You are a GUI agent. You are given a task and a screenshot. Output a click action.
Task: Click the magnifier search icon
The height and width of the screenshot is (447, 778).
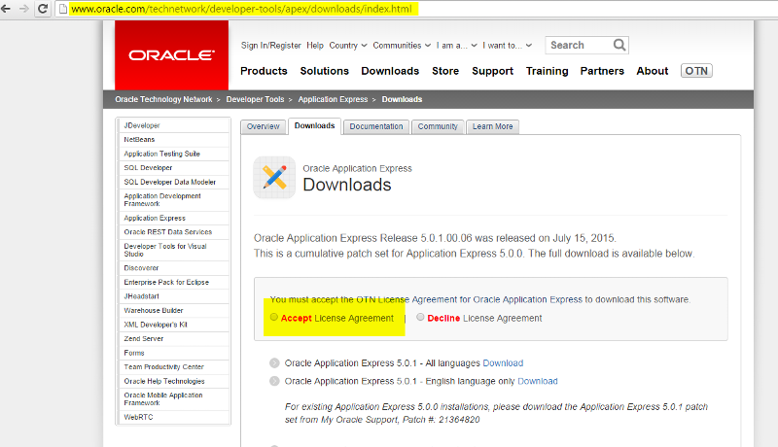pos(619,45)
